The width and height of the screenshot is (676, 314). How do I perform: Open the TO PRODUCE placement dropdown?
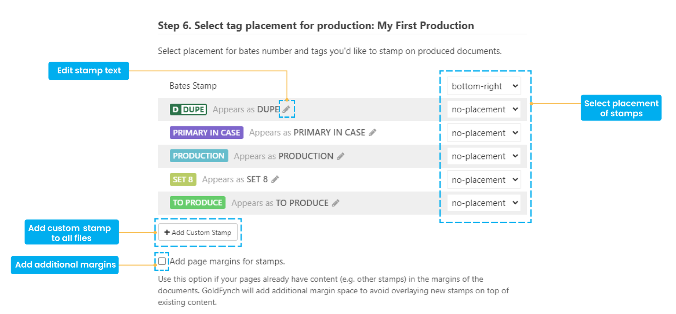484,203
